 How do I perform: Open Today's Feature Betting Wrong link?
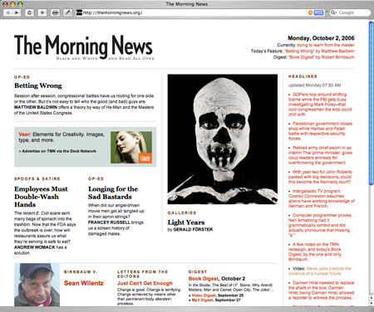pos(319,51)
